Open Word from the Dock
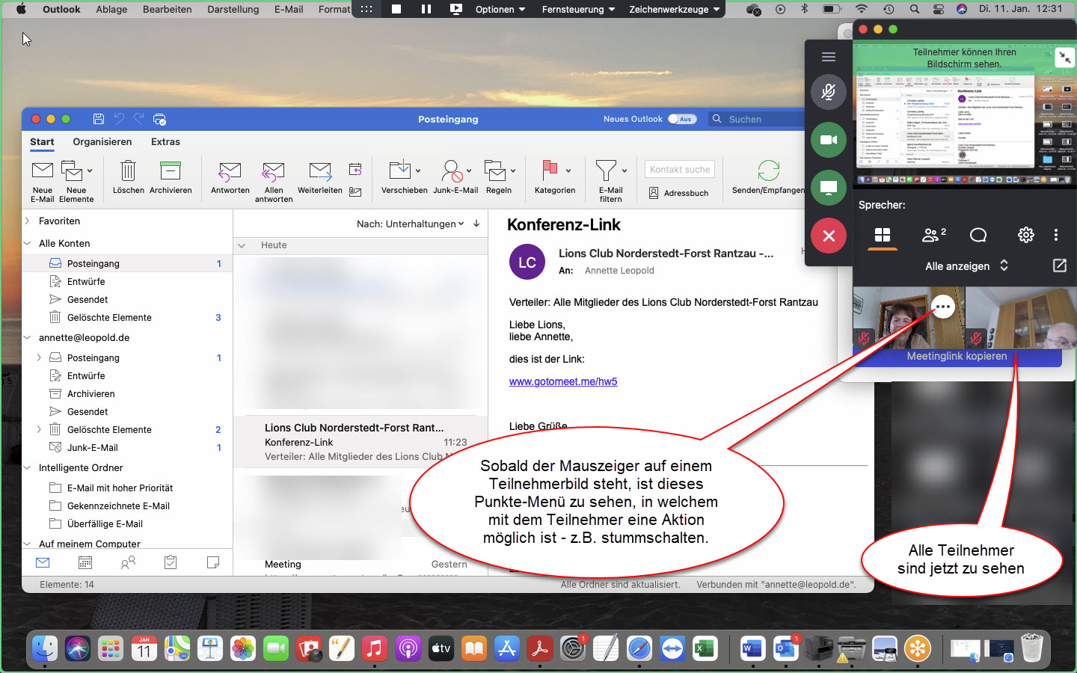 (752, 648)
